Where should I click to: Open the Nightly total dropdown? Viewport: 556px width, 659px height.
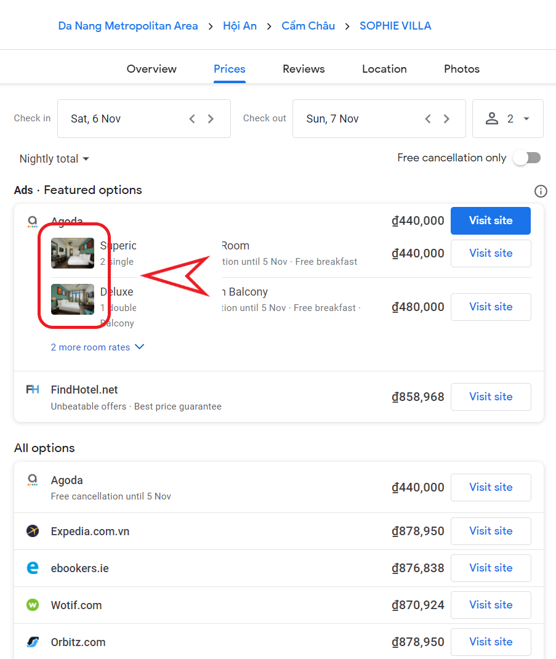(54, 159)
